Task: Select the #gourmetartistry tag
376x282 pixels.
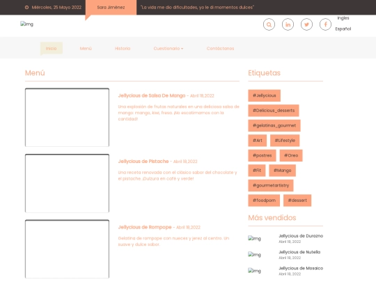Action: [271, 185]
